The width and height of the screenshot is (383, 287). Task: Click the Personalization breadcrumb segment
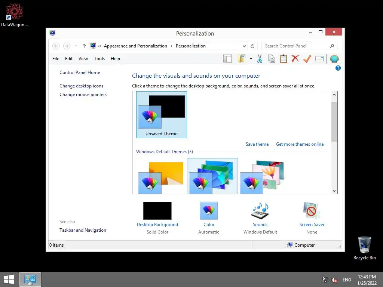click(x=190, y=46)
